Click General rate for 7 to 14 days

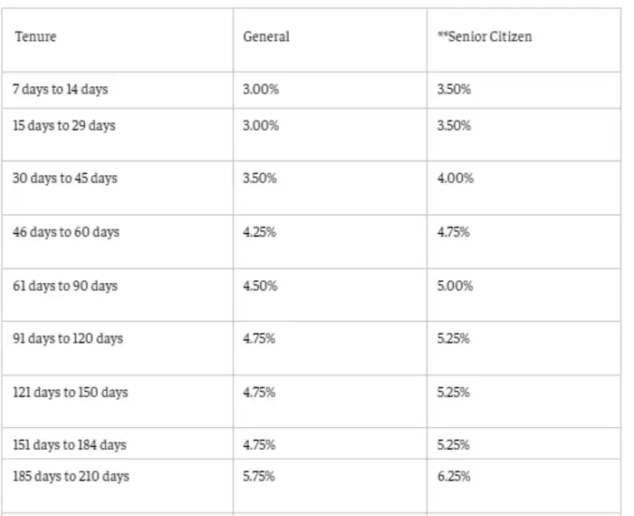coord(261,90)
